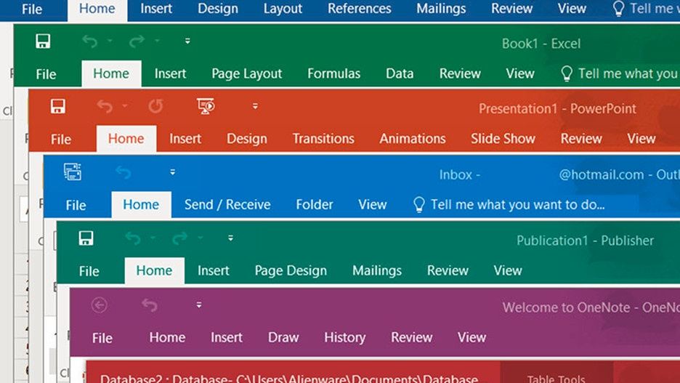Viewport: 680px width, 383px height.
Task: Open the Design tab in Word
Action: pos(218,9)
